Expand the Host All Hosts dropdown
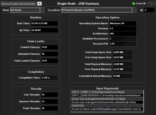The width and height of the screenshot is (156, 115). [x=42, y=10]
